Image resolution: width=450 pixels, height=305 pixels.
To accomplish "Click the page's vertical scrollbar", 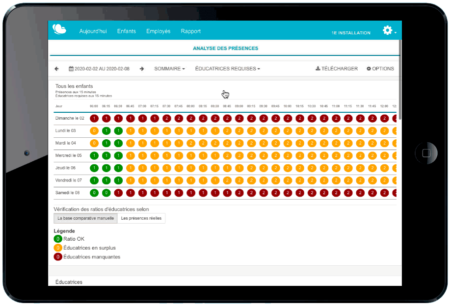I will (x=400, y=80).
